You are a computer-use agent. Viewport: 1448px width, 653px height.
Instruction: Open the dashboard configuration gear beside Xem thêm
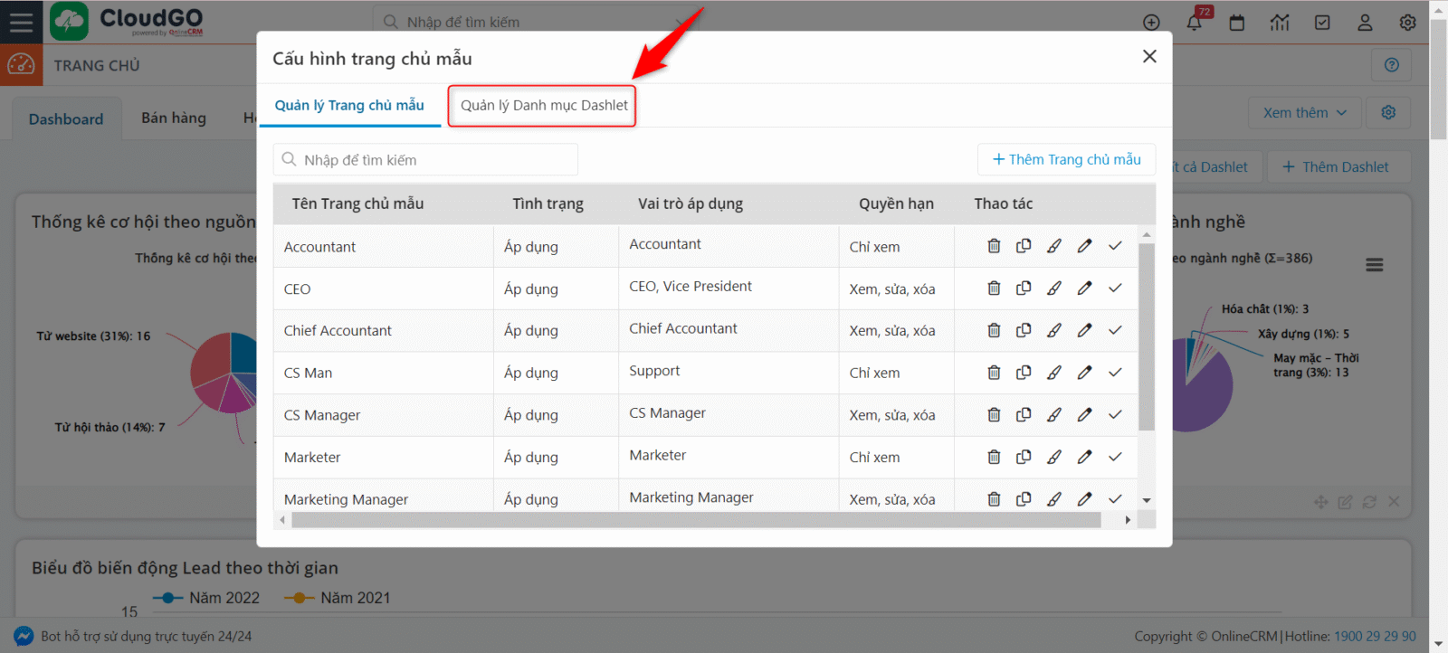[1388, 112]
